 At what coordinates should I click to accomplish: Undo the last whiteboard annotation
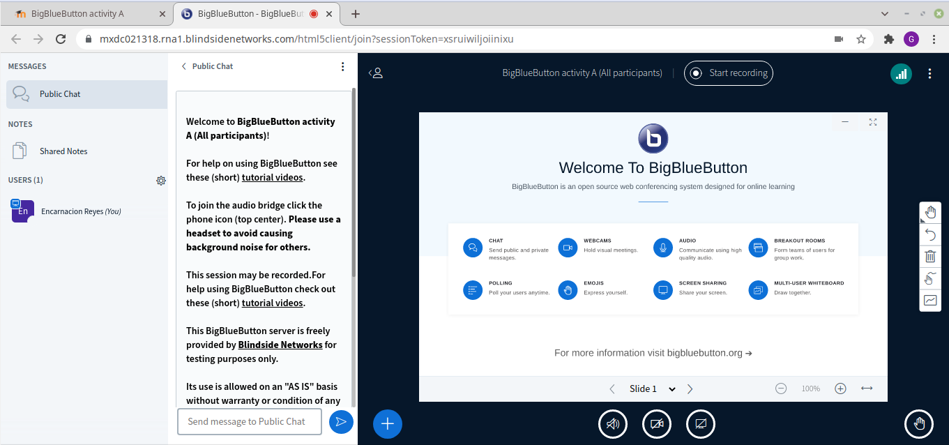(930, 234)
